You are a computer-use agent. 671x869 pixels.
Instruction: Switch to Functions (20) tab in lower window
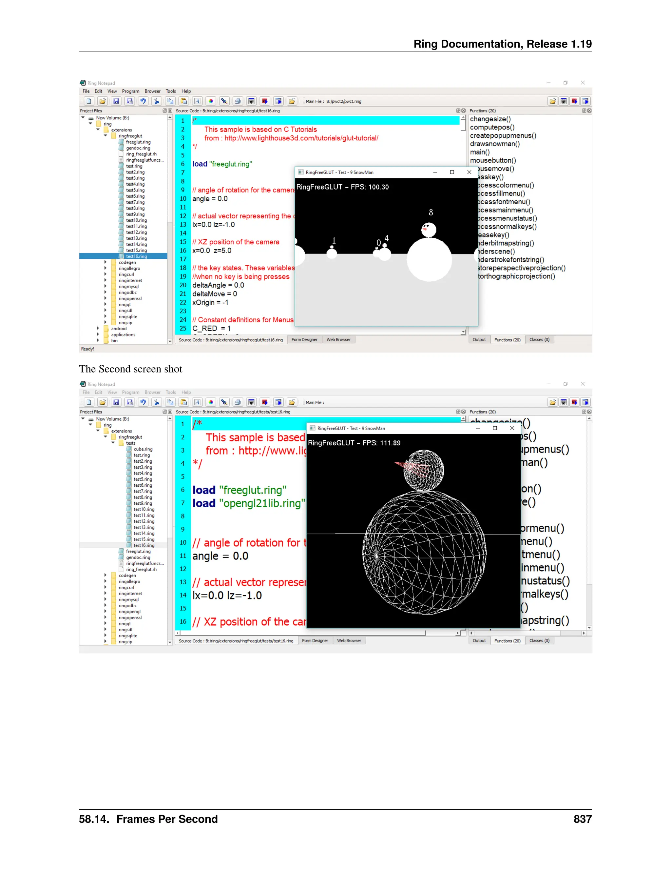pyautogui.click(x=507, y=641)
